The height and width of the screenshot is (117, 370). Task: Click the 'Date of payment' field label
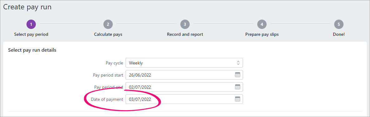click(x=107, y=99)
